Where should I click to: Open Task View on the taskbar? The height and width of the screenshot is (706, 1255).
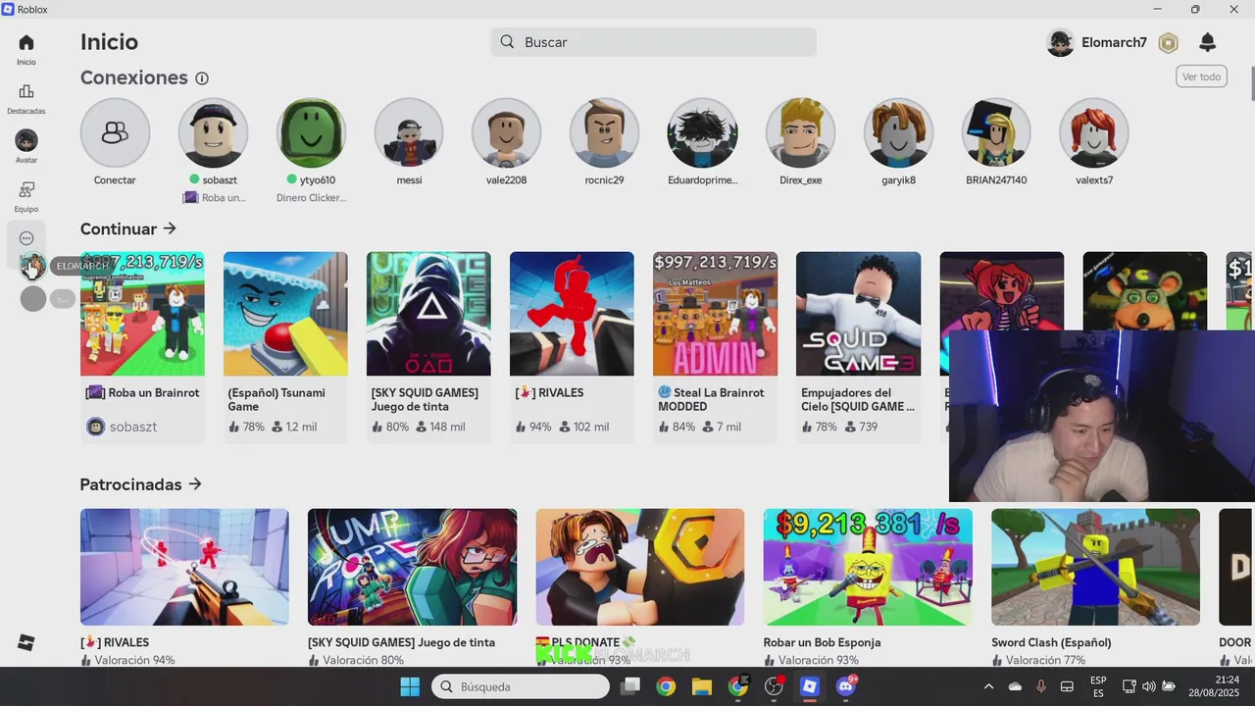(630, 686)
